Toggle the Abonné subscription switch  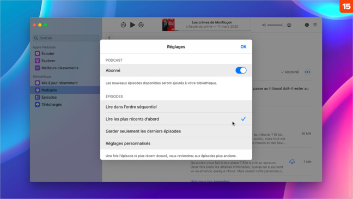point(241,70)
